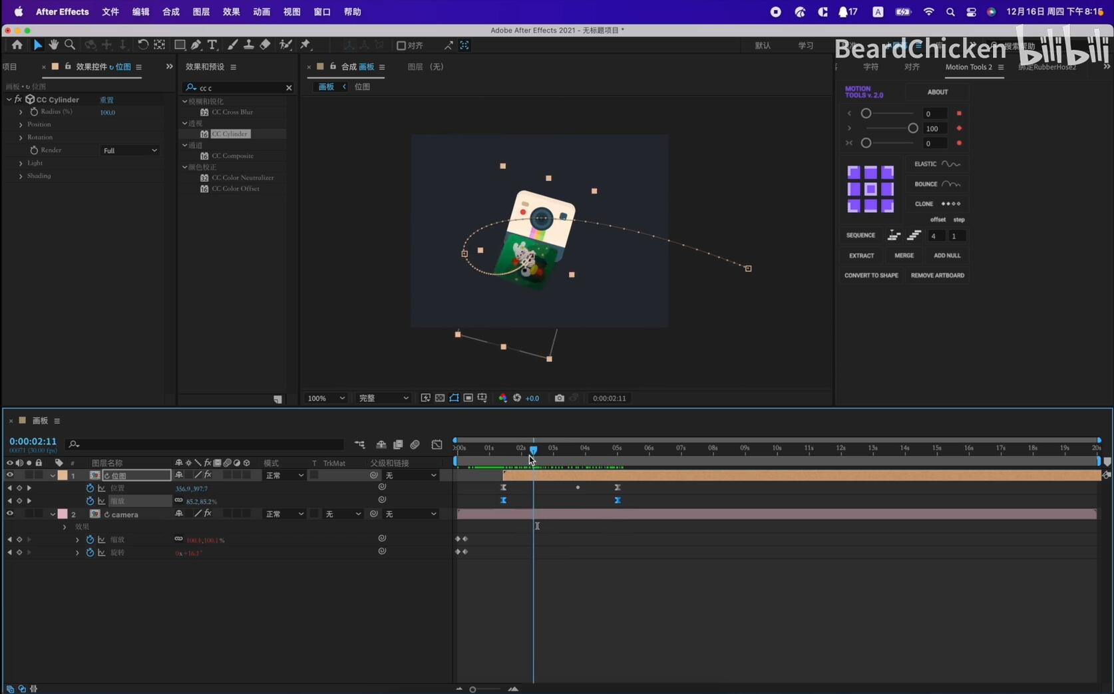
Task: Toggle the 旋转 stopwatch on the camera layer
Action: (x=90, y=552)
